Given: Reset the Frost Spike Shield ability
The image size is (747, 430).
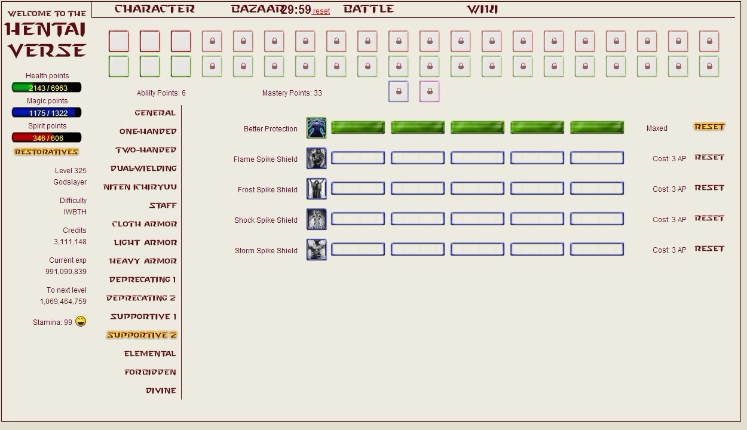Looking at the screenshot, I should point(709,188).
